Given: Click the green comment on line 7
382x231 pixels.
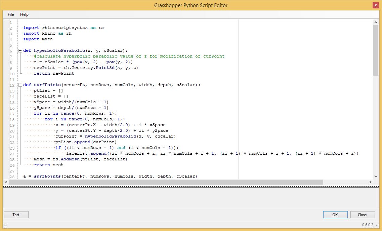Looking at the screenshot, I should coord(129,56).
